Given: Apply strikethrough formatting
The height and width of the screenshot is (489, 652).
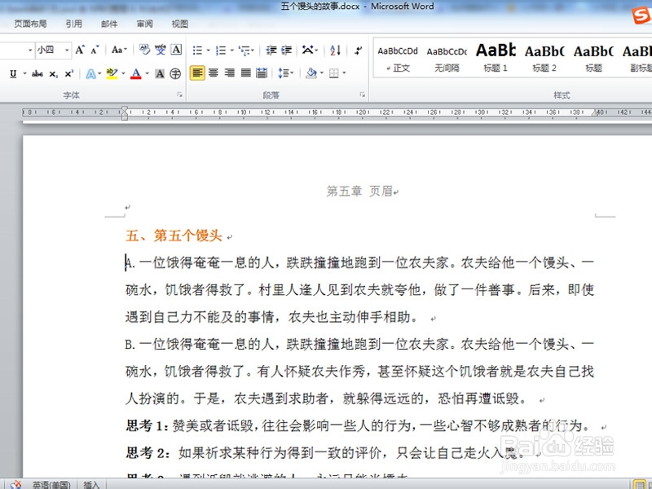Looking at the screenshot, I should click(37, 73).
